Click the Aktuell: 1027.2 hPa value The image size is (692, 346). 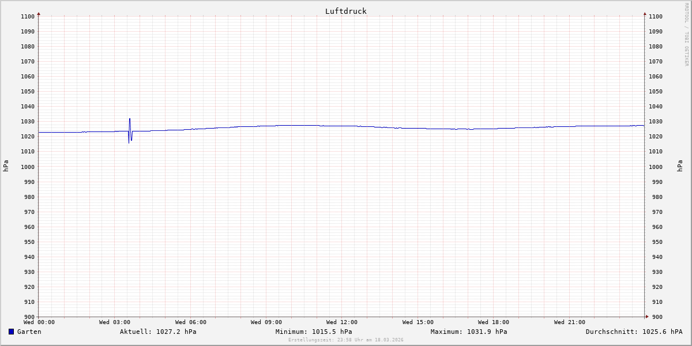158,332
